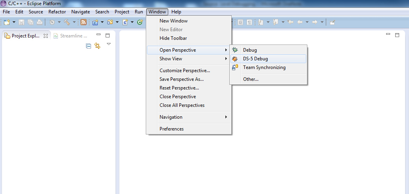The width and height of the screenshot is (409, 194).
Task: Choose Other... in perspective submenu
Action: 268,79
